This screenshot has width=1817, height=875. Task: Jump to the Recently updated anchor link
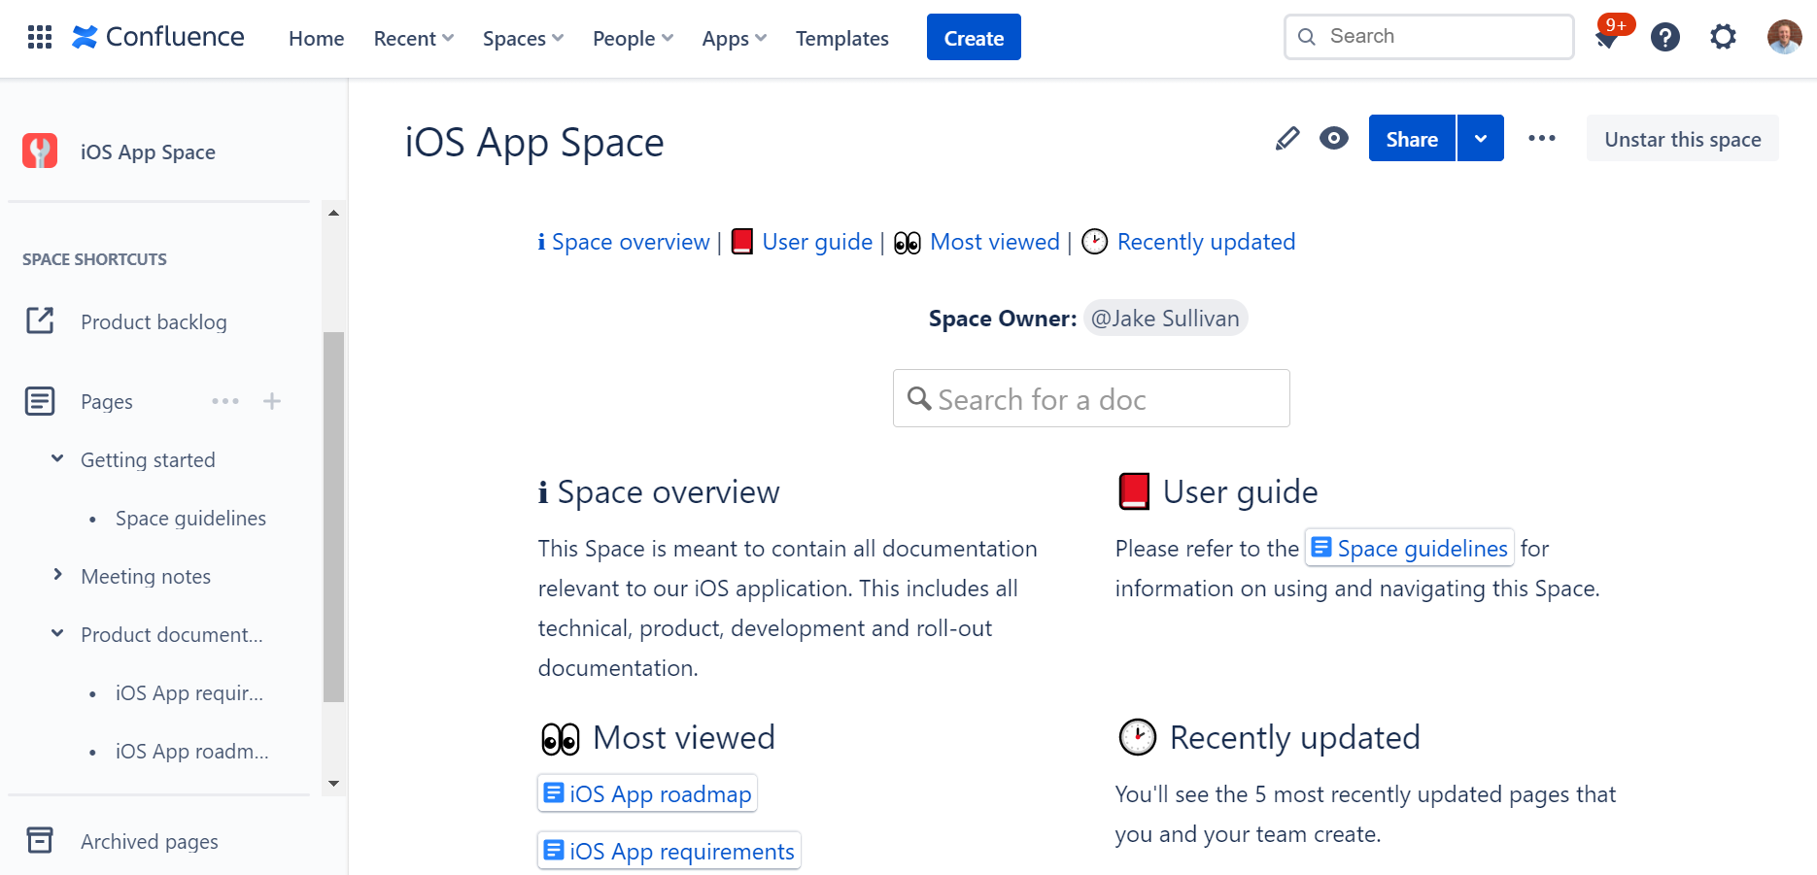tap(1206, 242)
